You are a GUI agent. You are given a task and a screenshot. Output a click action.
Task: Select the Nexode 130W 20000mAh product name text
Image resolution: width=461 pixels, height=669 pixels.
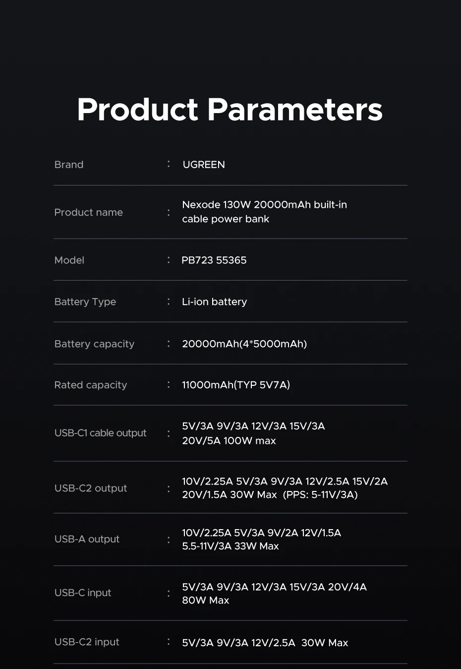point(264,205)
